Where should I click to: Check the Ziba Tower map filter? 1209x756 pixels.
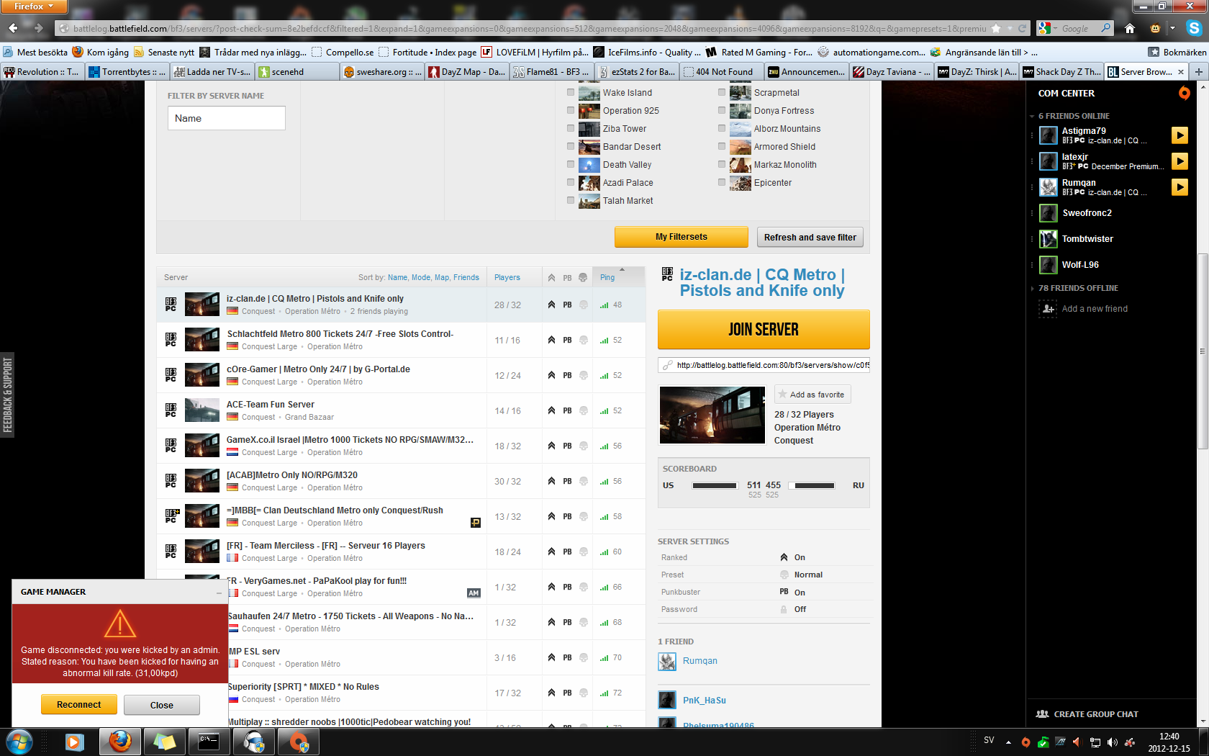[x=571, y=128]
